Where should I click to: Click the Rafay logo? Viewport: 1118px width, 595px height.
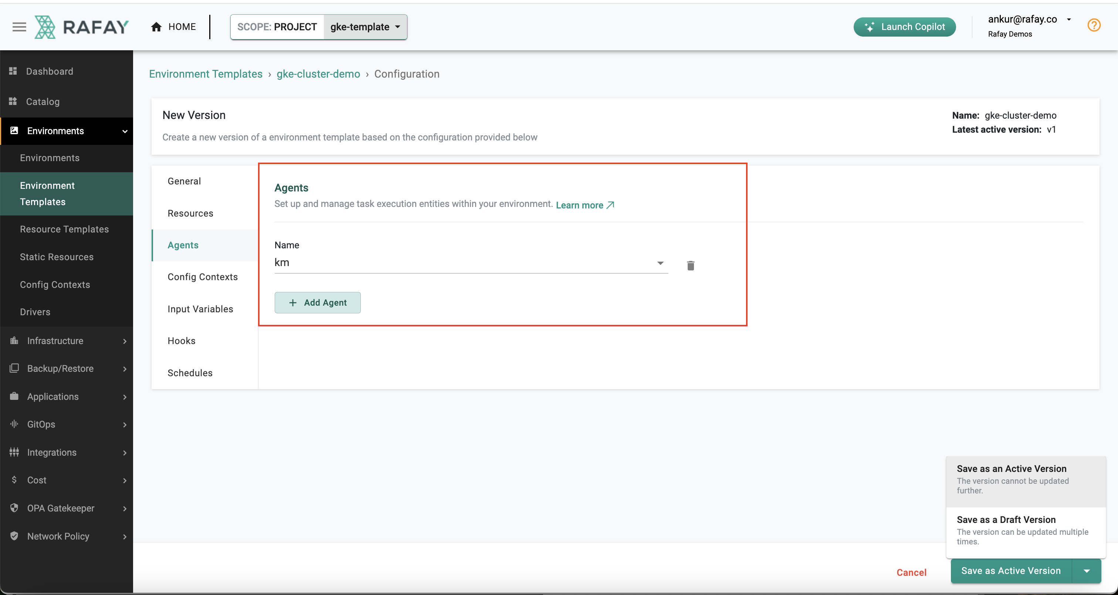pos(82,27)
